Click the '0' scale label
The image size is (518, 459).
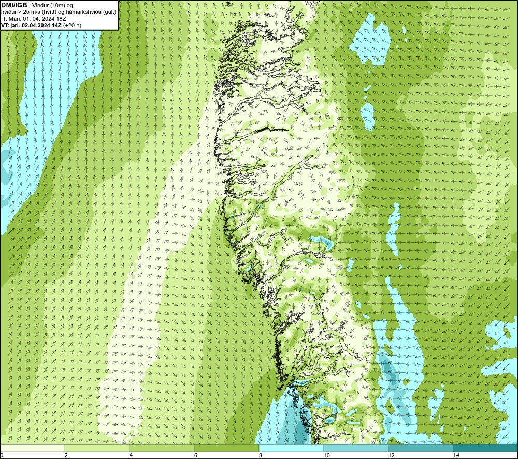pos(2,455)
